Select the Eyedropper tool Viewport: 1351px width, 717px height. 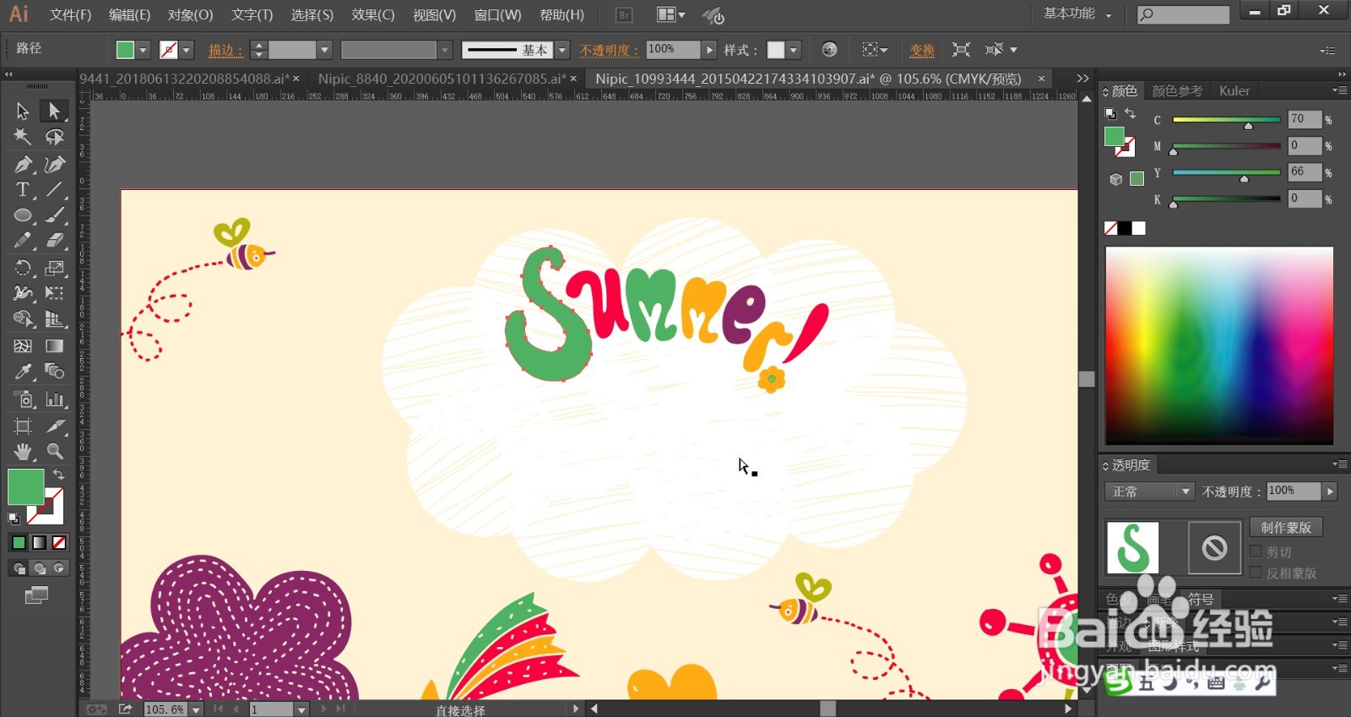point(23,372)
